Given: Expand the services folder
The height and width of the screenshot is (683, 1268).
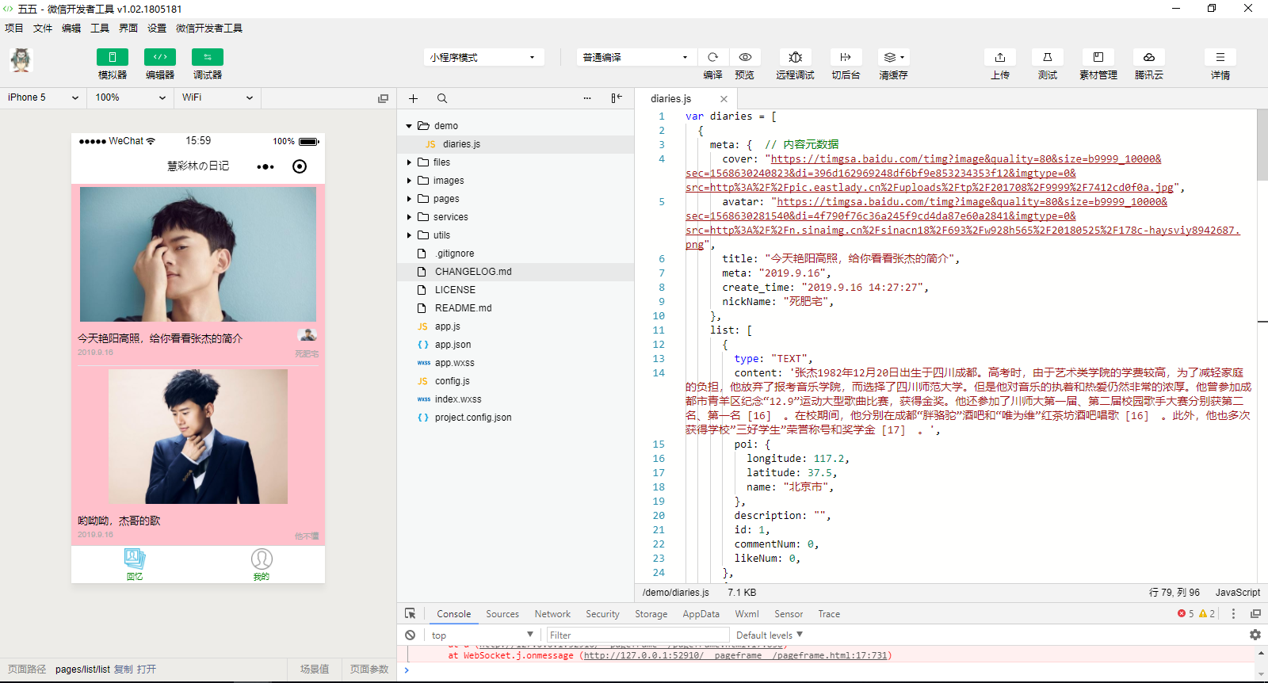Looking at the screenshot, I should point(409,217).
